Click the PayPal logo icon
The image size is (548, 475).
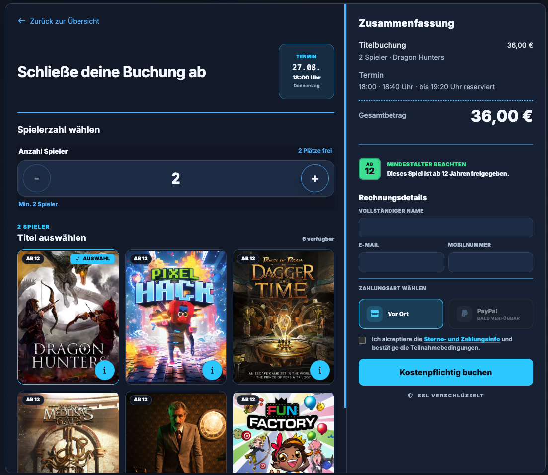point(465,314)
